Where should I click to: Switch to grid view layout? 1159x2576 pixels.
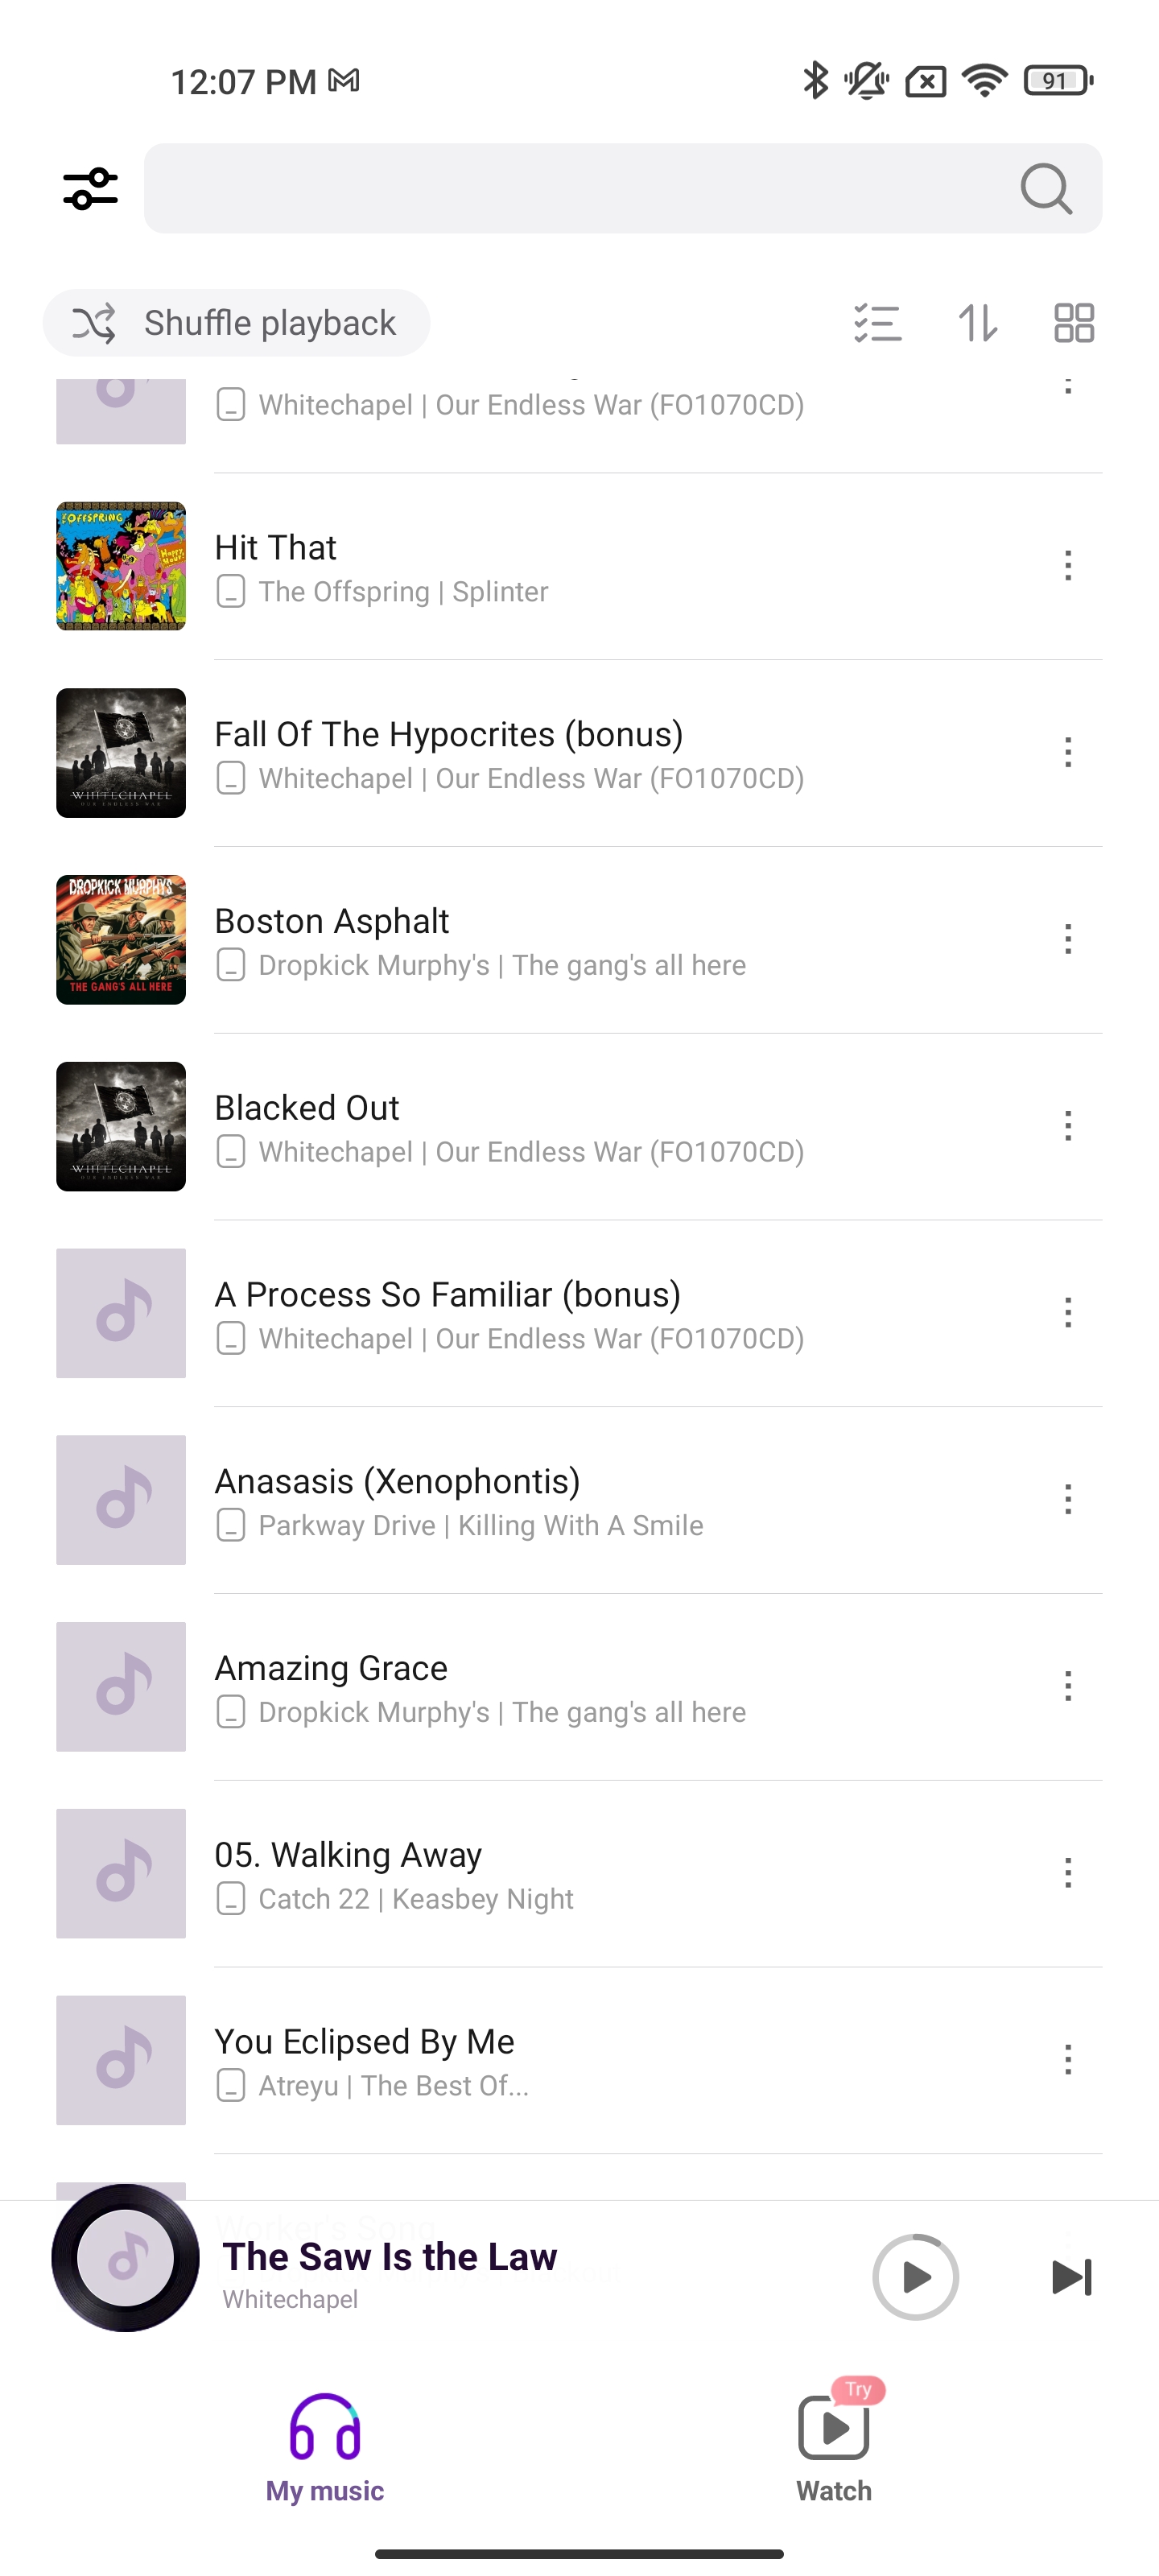coord(1074,323)
